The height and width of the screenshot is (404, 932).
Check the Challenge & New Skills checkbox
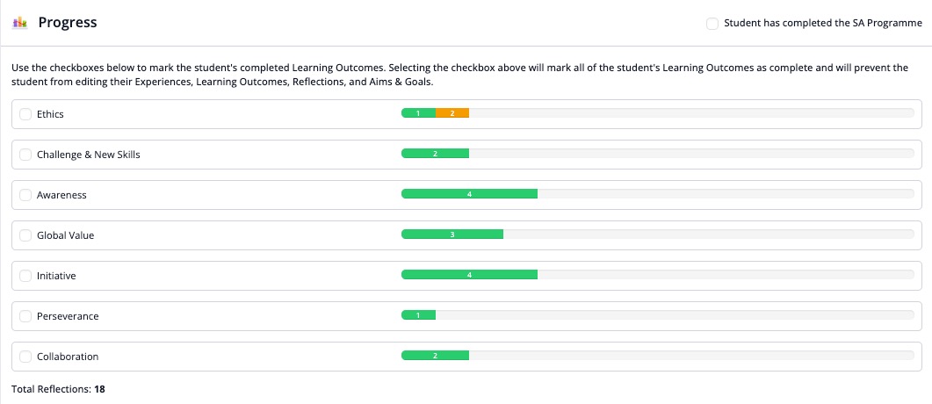pyautogui.click(x=25, y=155)
